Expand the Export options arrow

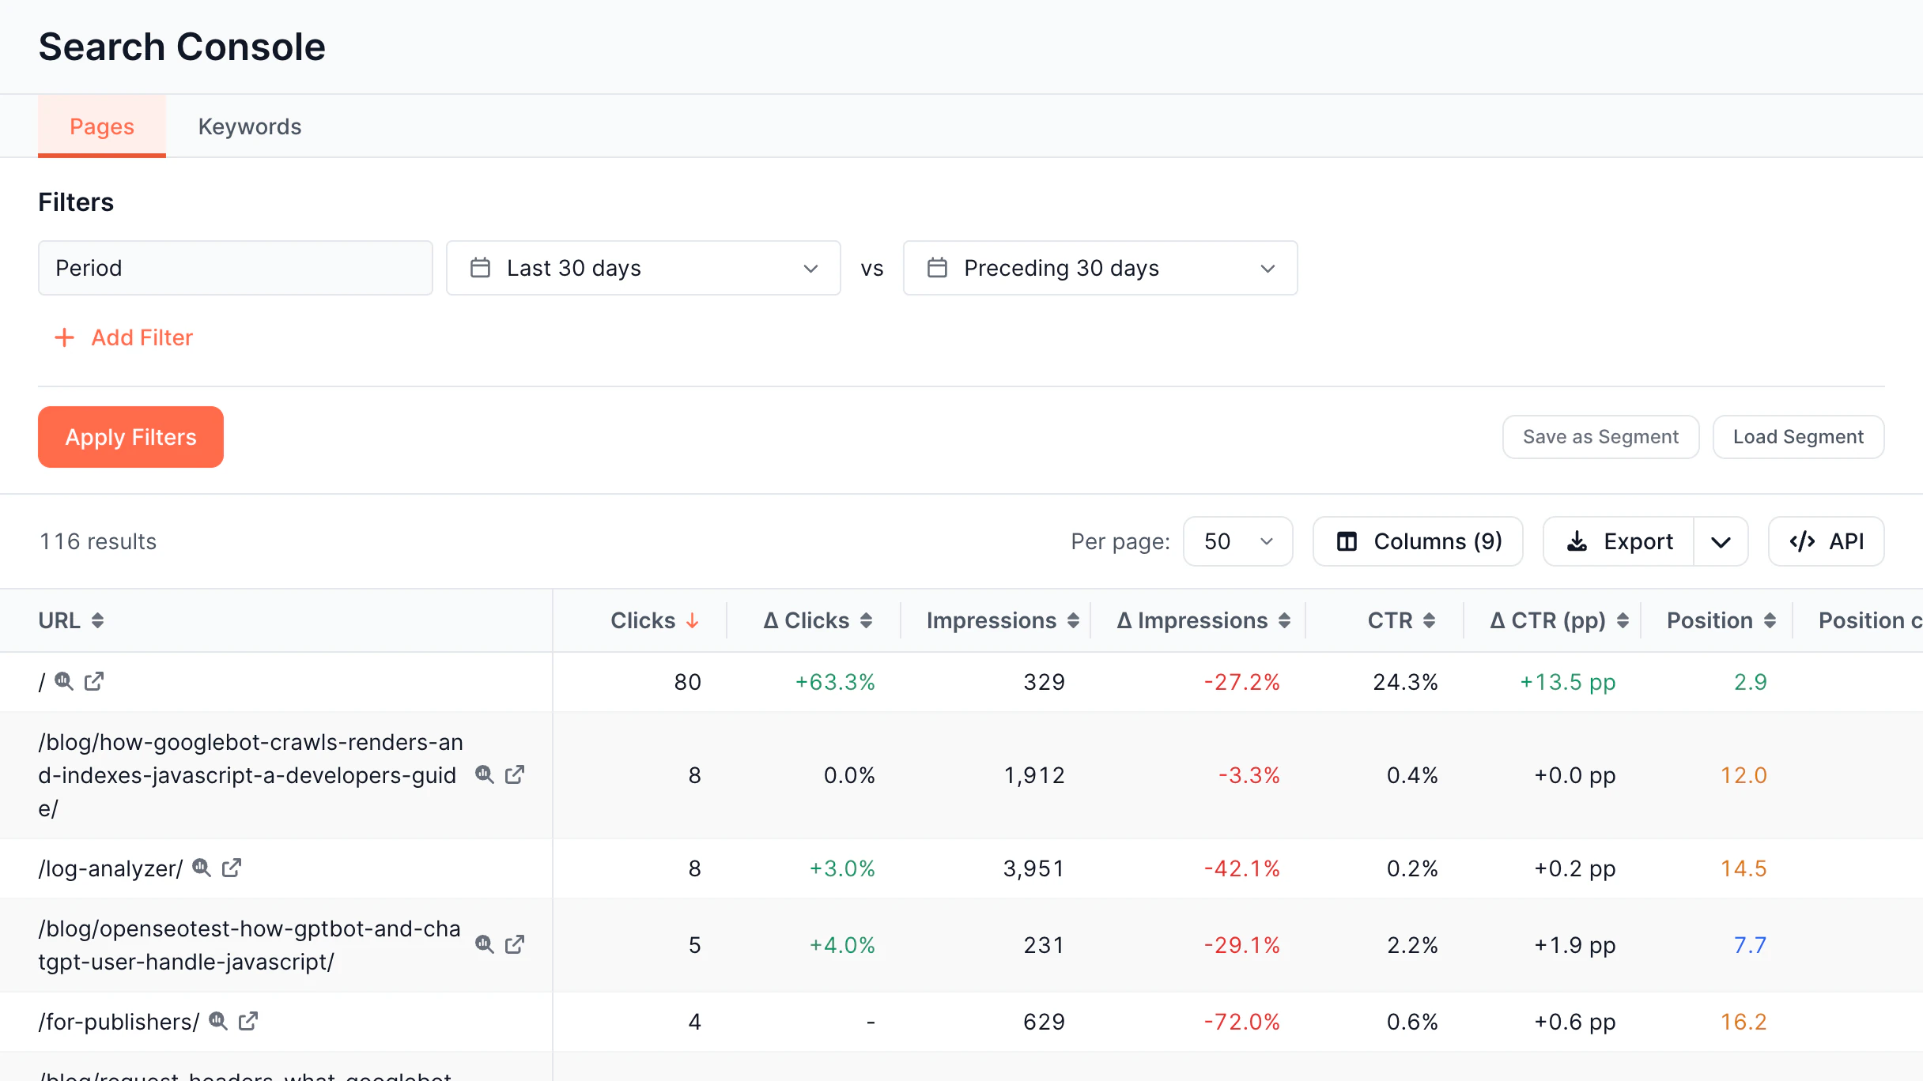pos(1721,541)
